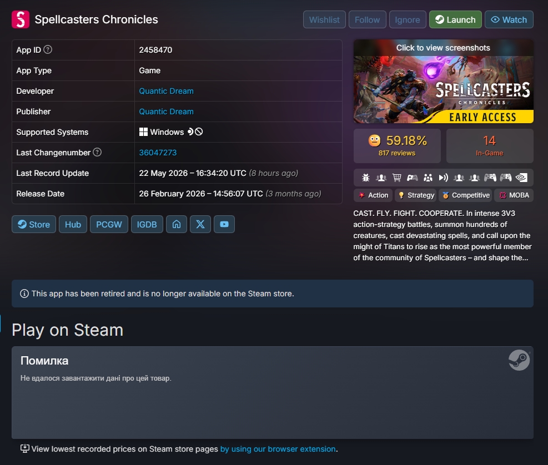The height and width of the screenshot is (465, 548).
Task: Click the Spellcasters Chronicles pink S logo
Action: pos(21,19)
